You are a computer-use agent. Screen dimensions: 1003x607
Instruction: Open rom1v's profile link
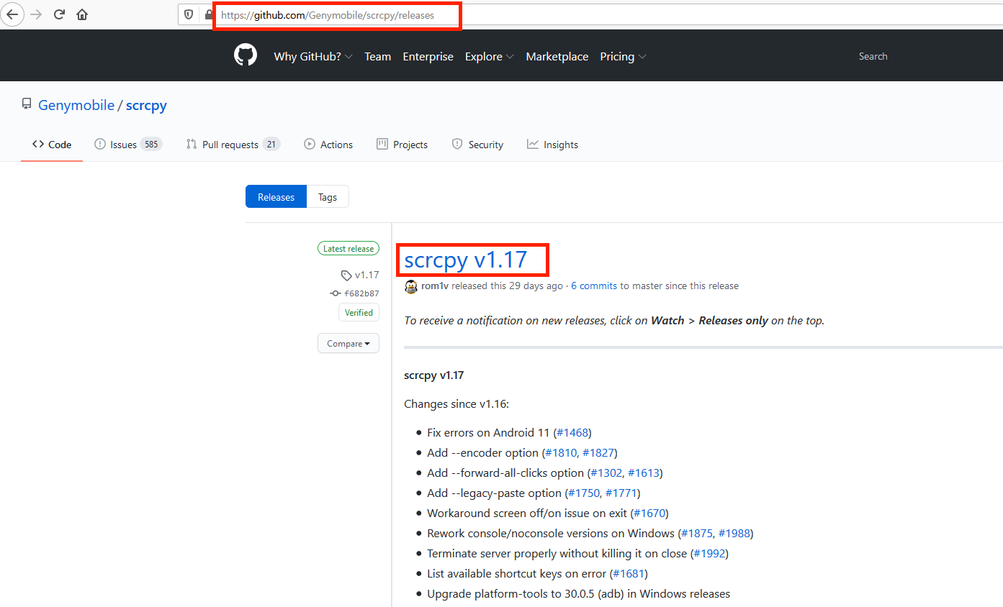pos(435,286)
